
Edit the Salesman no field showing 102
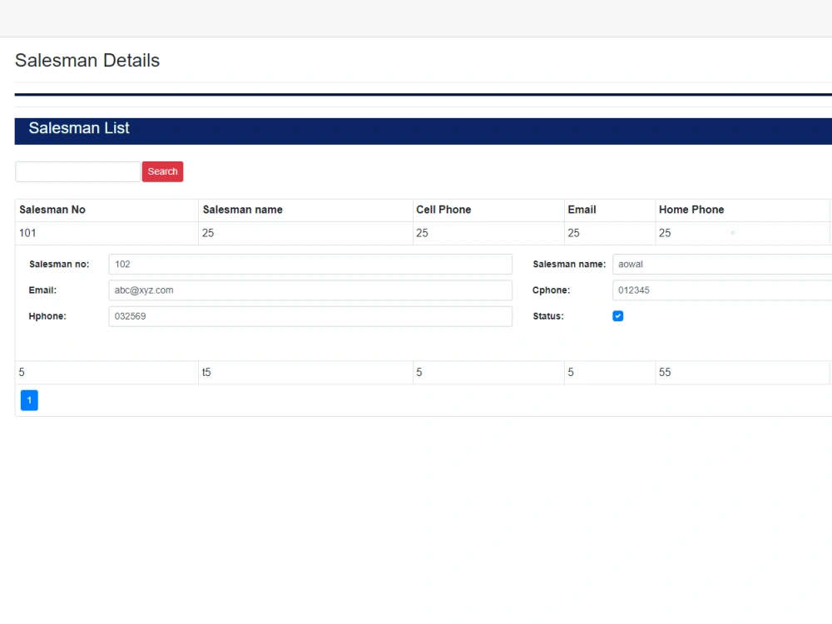pos(310,265)
